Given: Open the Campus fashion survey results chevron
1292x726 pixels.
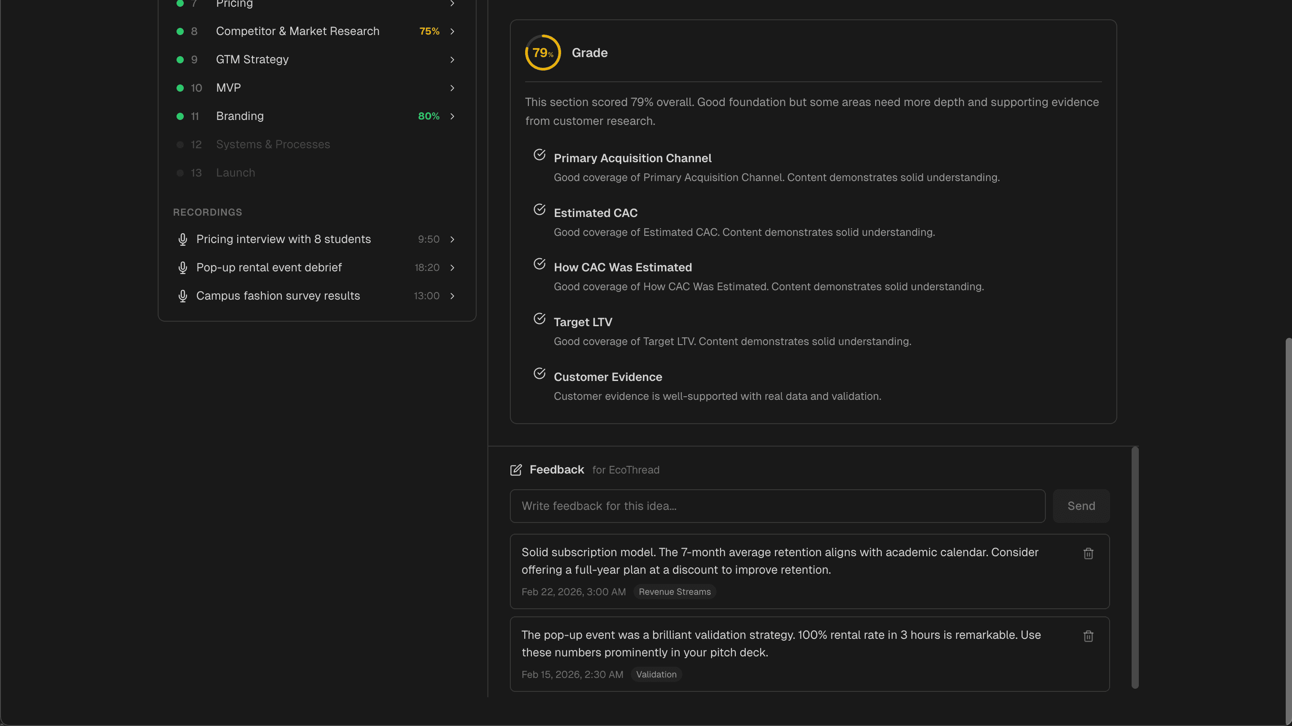Looking at the screenshot, I should click(x=452, y=296).
